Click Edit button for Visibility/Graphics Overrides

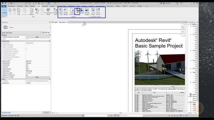[37, 37]
